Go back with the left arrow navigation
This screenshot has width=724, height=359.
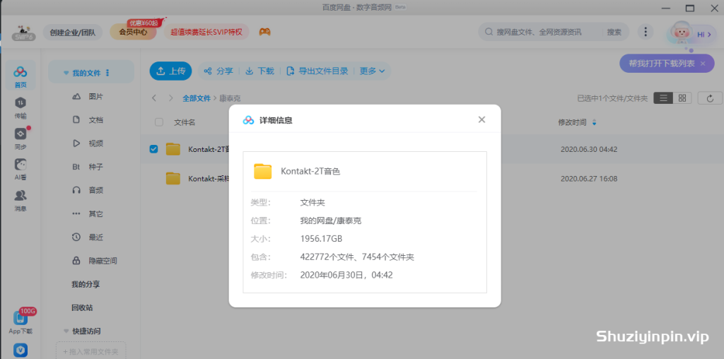point(154,98)
